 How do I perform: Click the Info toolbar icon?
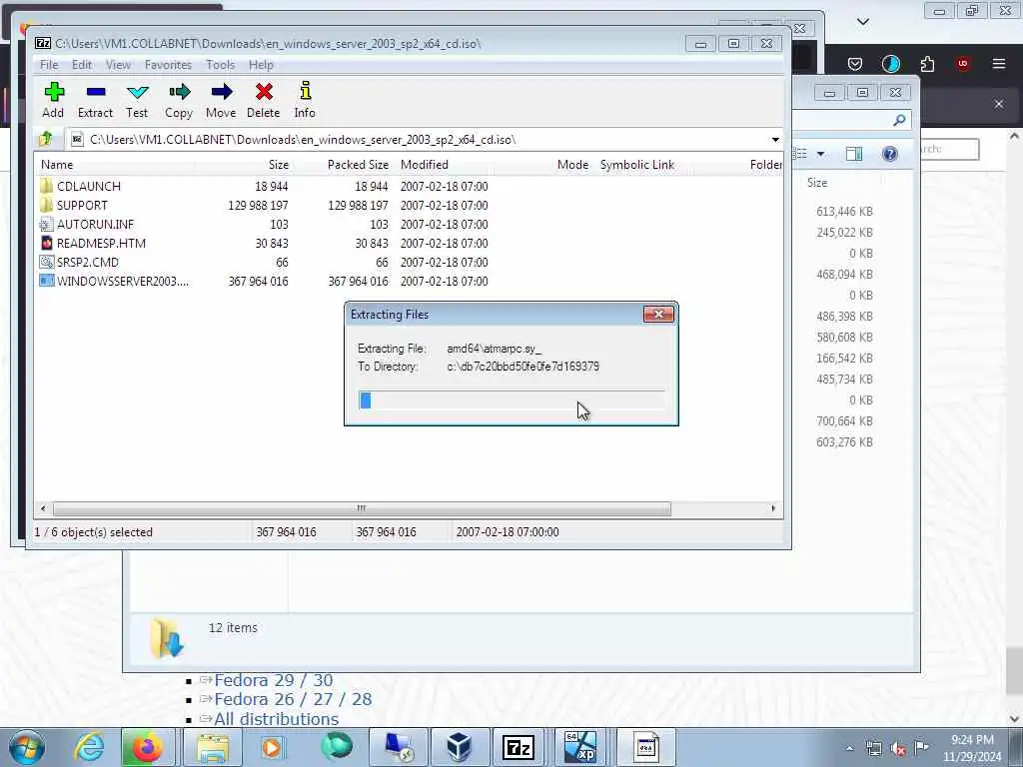tap(305, 100)
